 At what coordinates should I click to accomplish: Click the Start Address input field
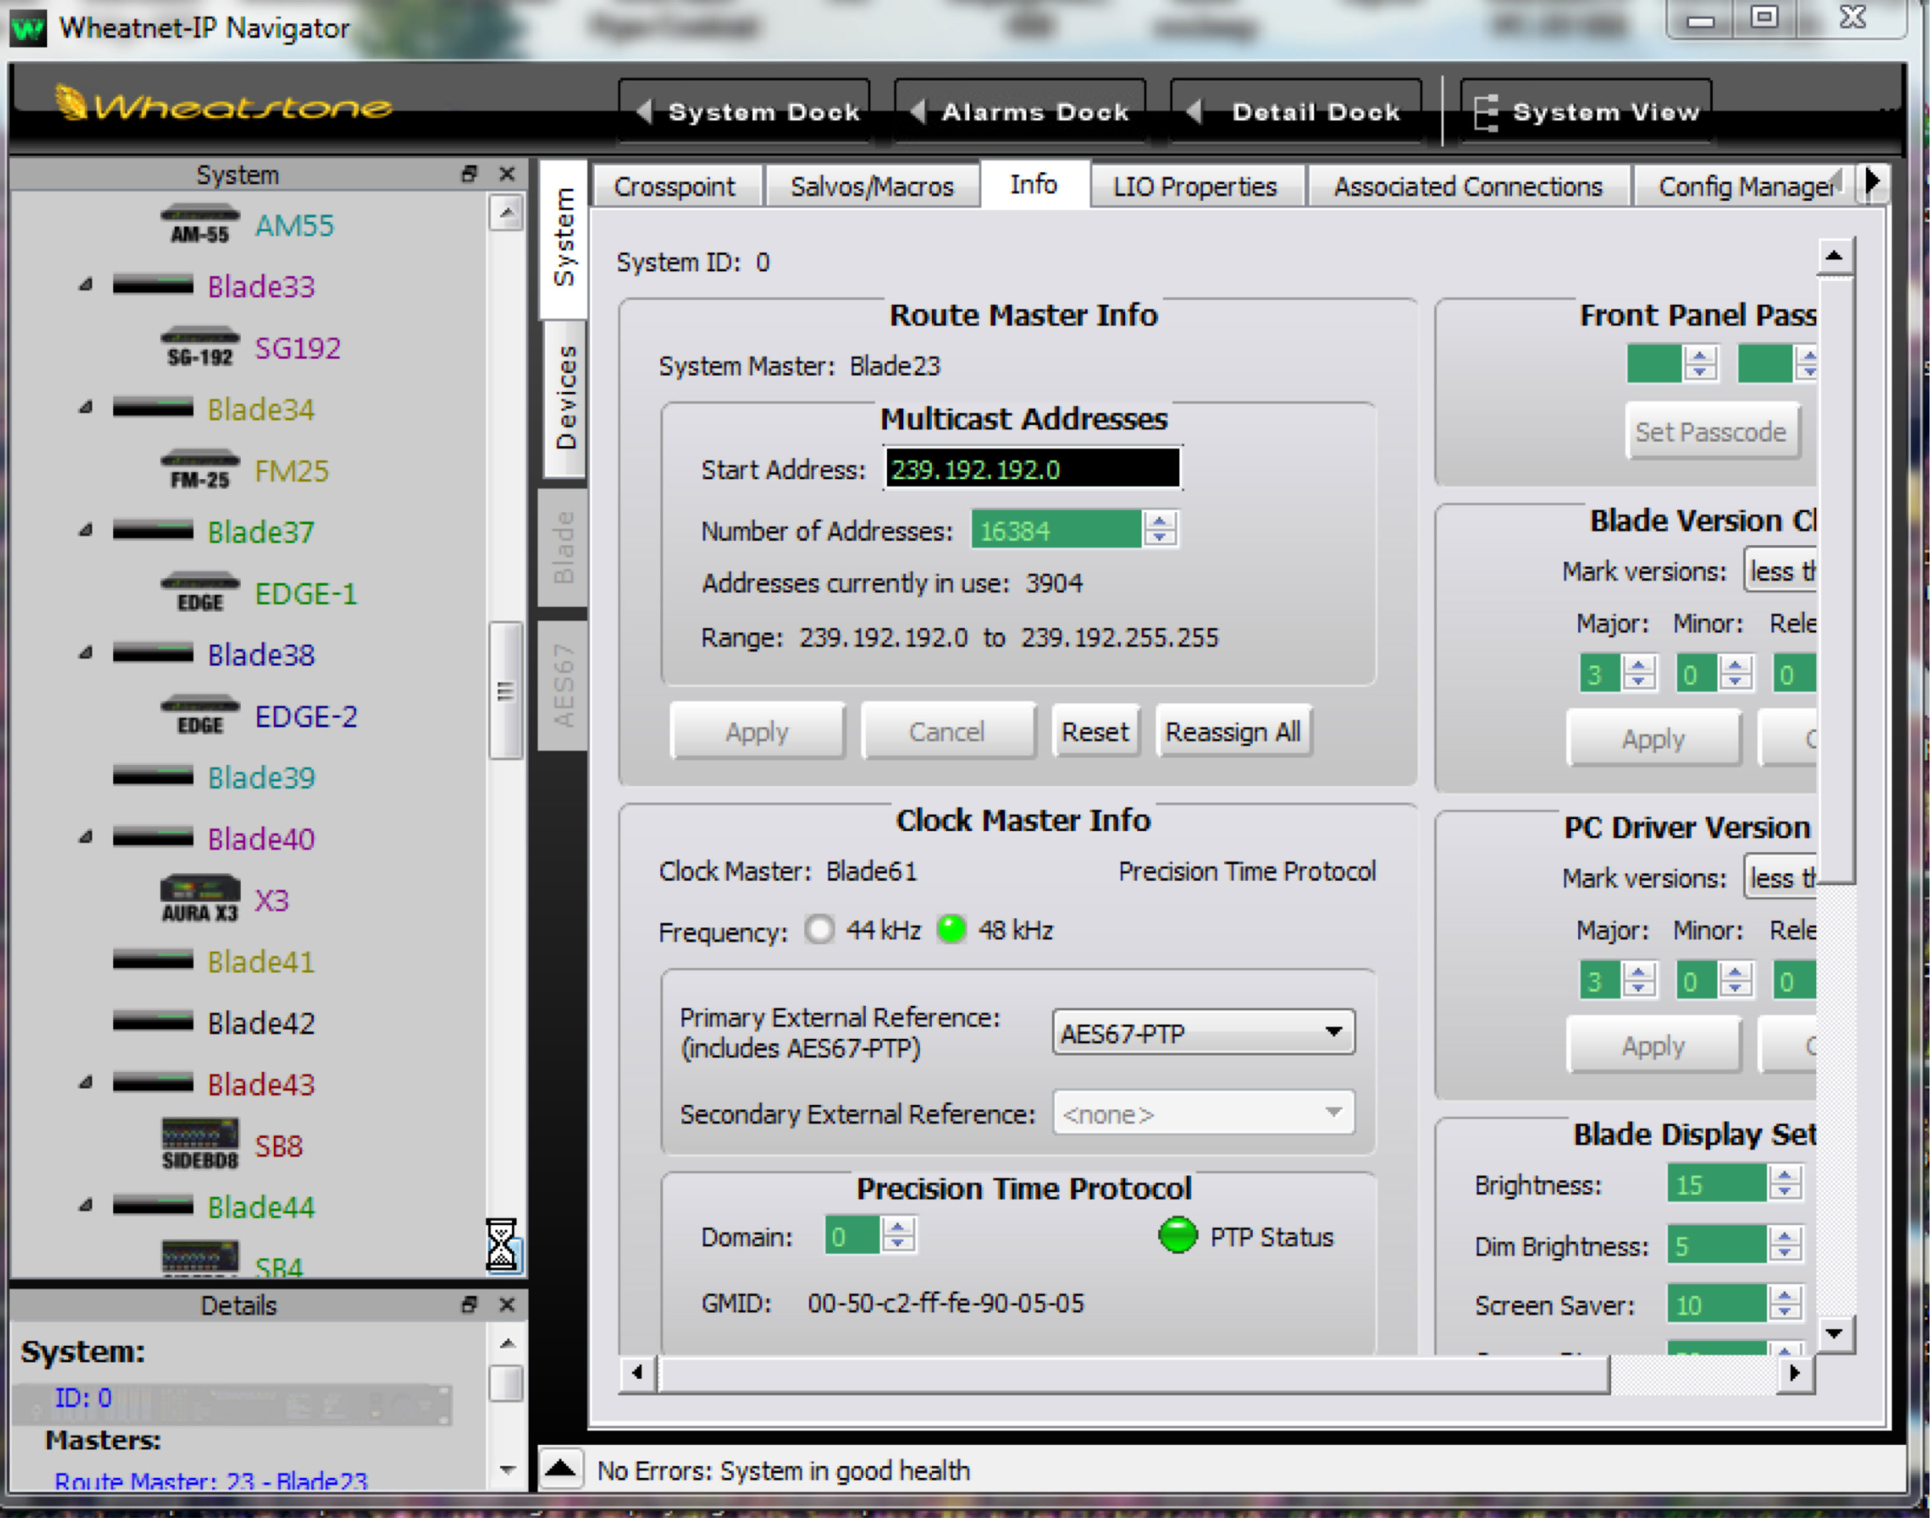[x=1032, y=468]
